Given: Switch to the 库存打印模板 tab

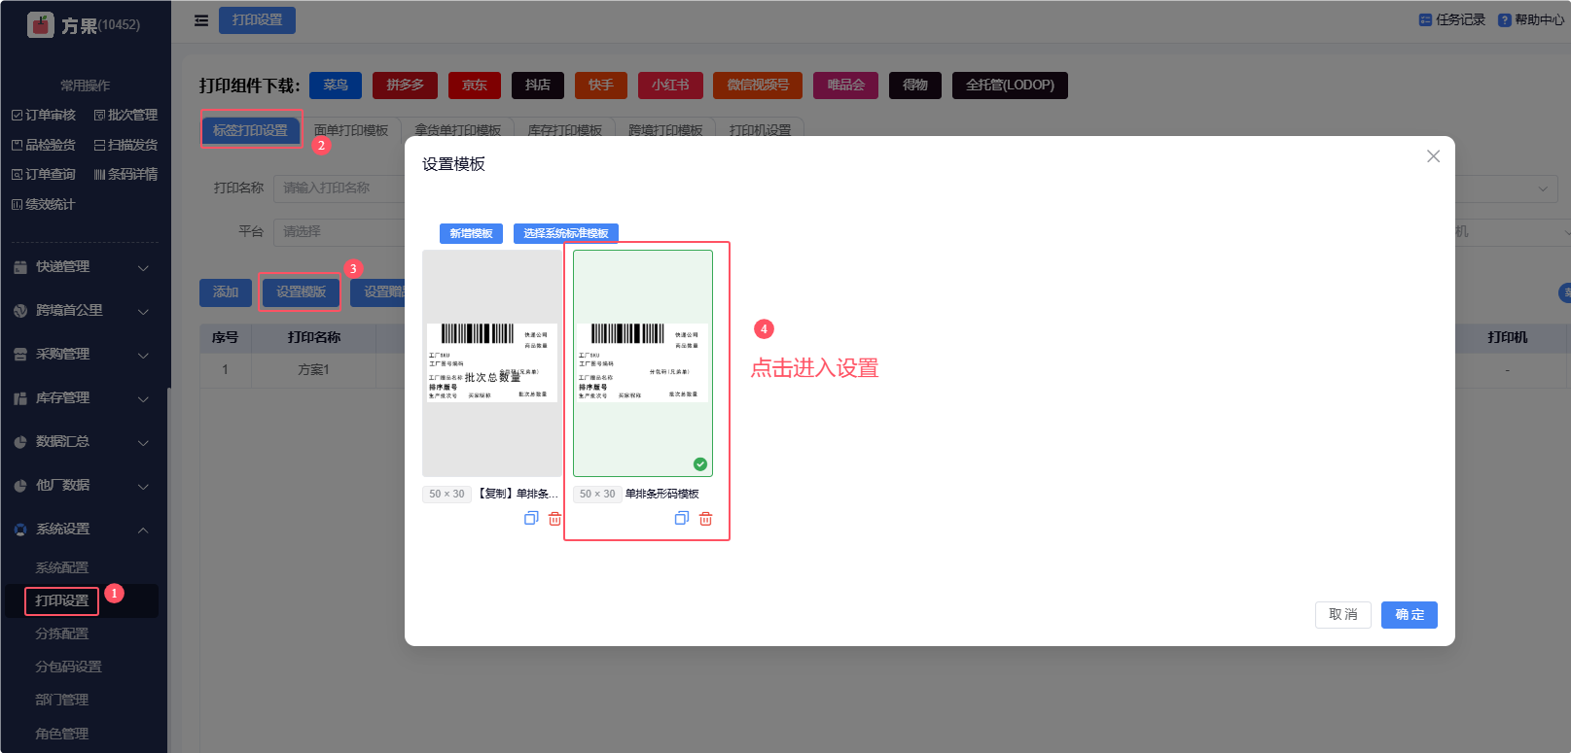Looking at the screenshot, I should point(565,129).
